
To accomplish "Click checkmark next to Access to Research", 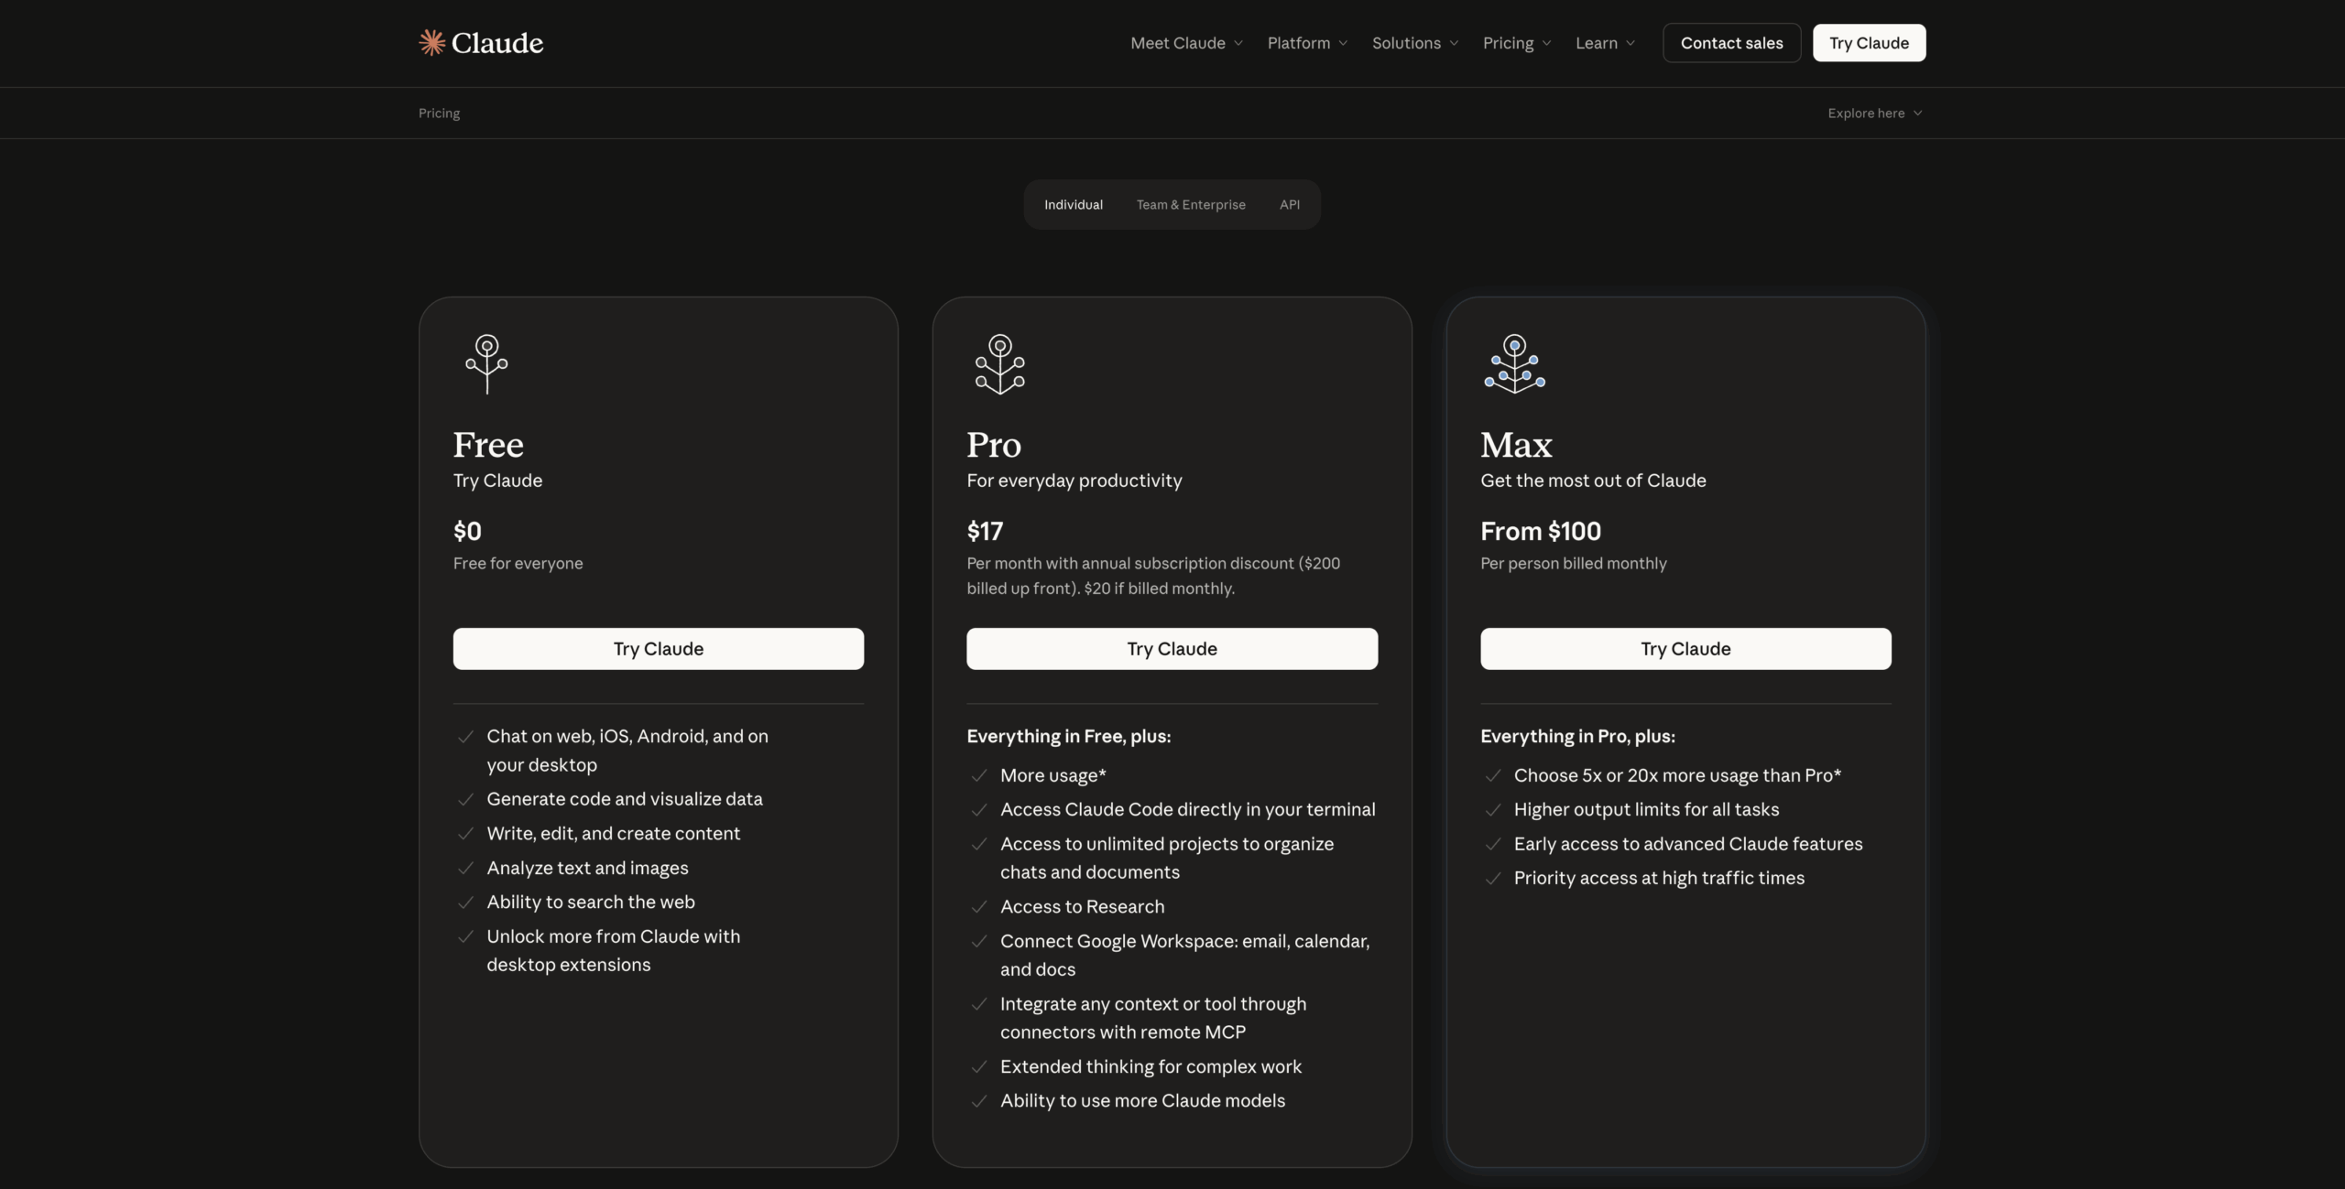I will (x=979, y=907).
